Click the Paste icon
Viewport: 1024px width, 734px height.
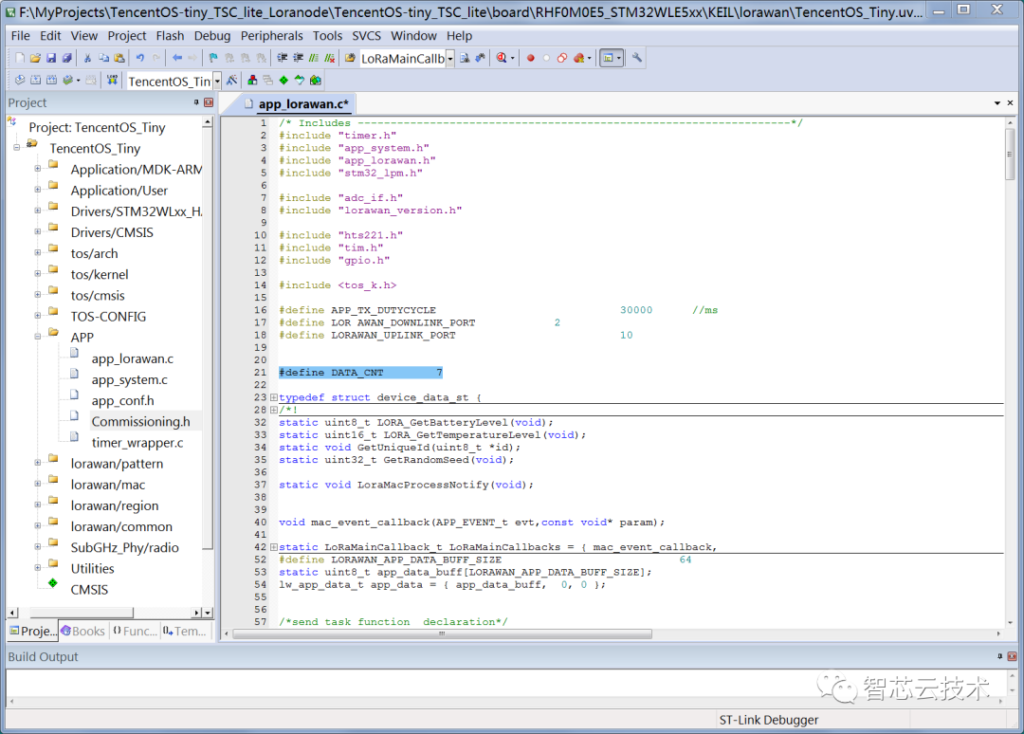tap(119, 58)
